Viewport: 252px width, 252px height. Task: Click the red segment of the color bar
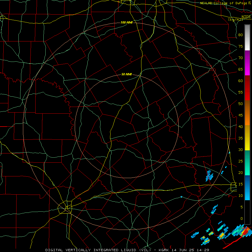point(247,88)
